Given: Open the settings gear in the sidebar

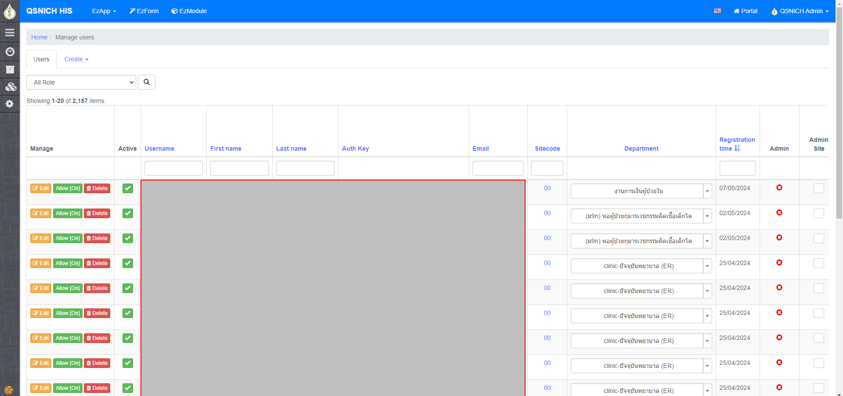Looking at the screenshot, I should (x=10, y=104).
